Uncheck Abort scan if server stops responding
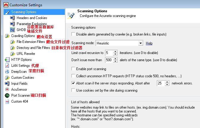Image resolution: width=200 pixels, height=128 pixels. (x=73, y=83)
